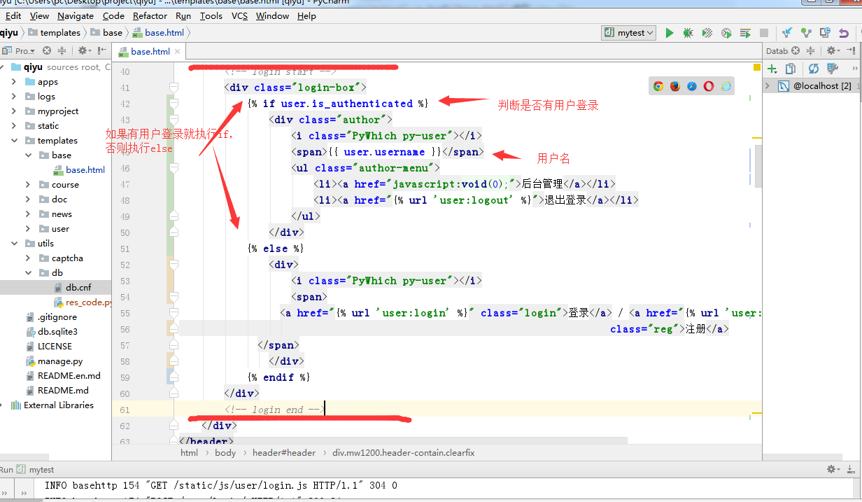
Task: Open Database panel settings gear
Action: click(x=833, y=50)
